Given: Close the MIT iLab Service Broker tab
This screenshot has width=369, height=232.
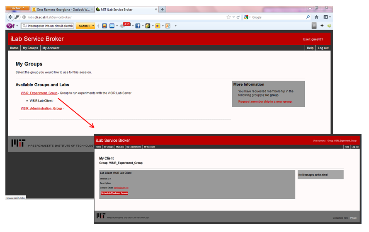Looking at the screenshot, I should (x=156, y=10).
